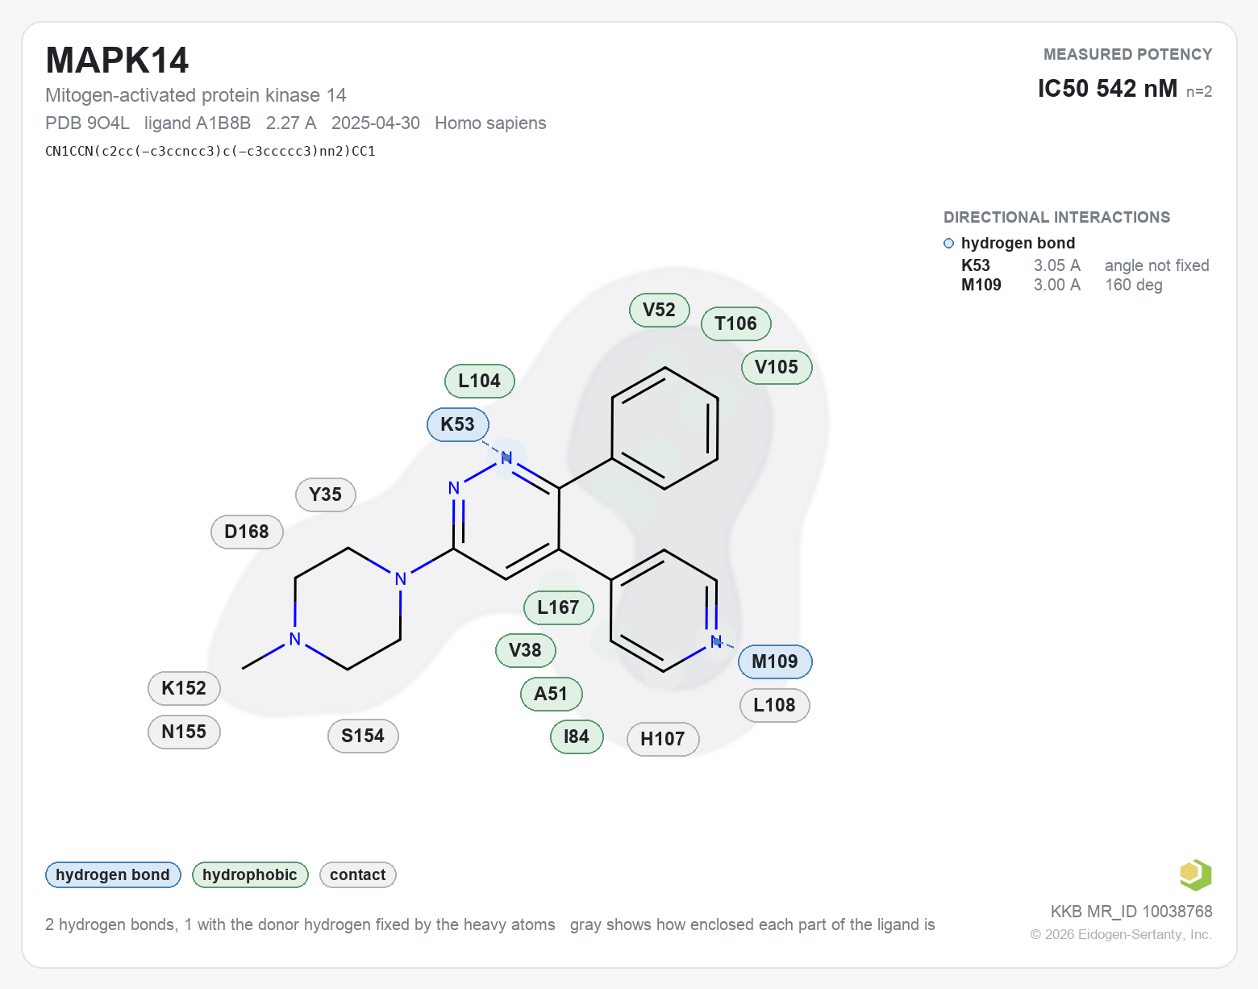The width and height of the screenshot is (1258, 989).
Task: Click the 160 deg angle value
Action: point(1134,285)
